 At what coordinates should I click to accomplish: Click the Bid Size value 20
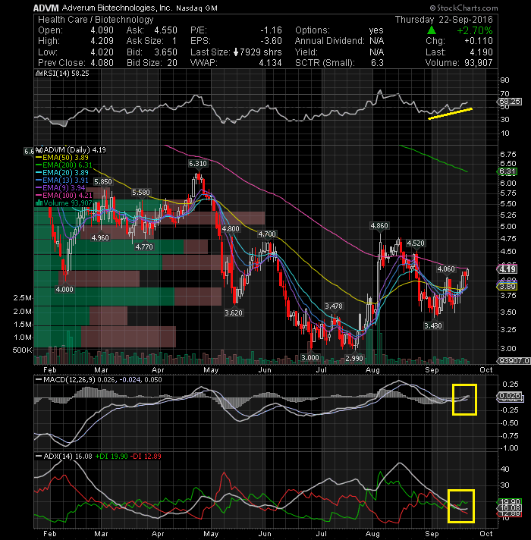(172, 63)
